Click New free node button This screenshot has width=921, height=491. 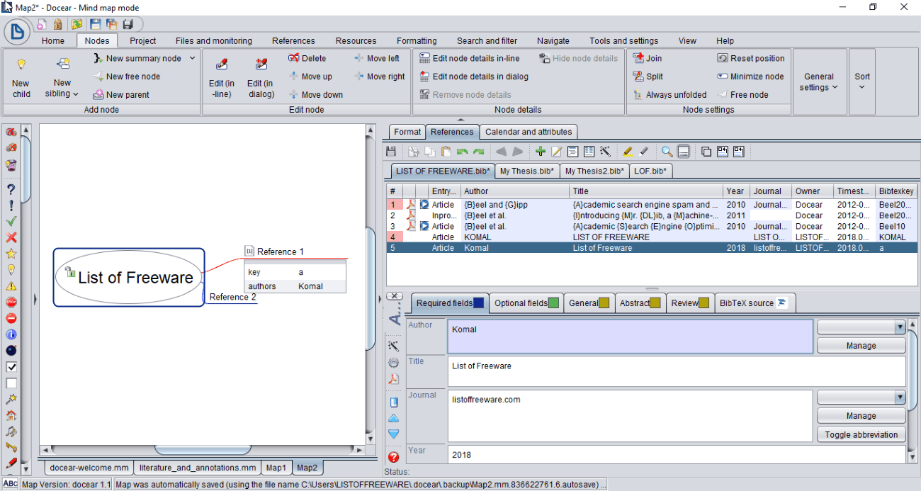[x=126, y=77]
